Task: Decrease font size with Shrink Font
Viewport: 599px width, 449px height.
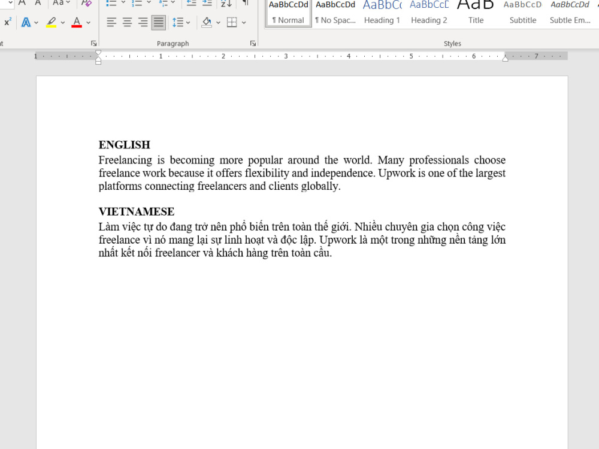Action: pyautogui.click(x=37, y=3)
